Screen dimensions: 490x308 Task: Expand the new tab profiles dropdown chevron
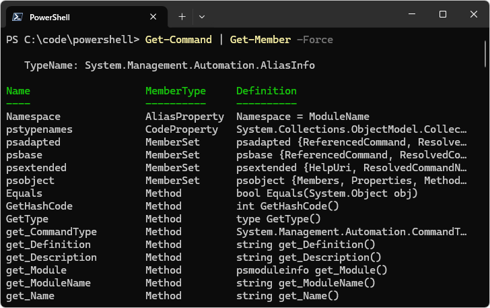202,16
